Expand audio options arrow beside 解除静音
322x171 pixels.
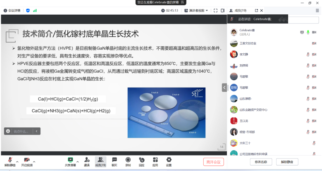tap(17, 161)
